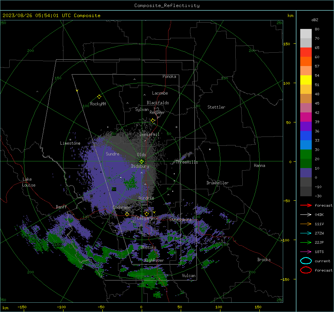Viewport: 334px width, 312px height.
Task: Click the Composite_Reflectivity title
Action: point(167,6)
